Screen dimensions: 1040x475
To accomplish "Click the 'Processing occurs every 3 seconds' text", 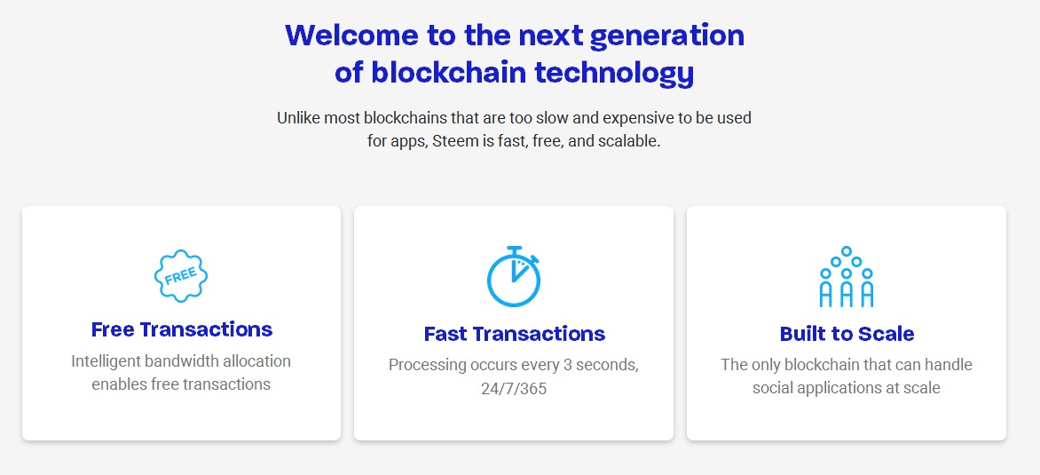I will point(514,365).
